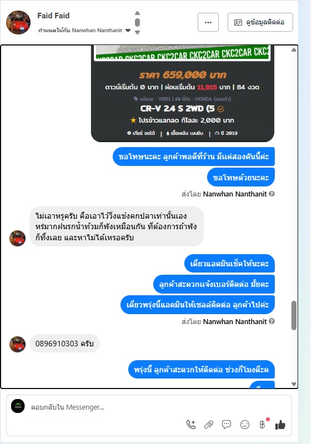The image size is (312, 444).
Task: Open saved replies speech bubble icon
Action: (227, 425)
